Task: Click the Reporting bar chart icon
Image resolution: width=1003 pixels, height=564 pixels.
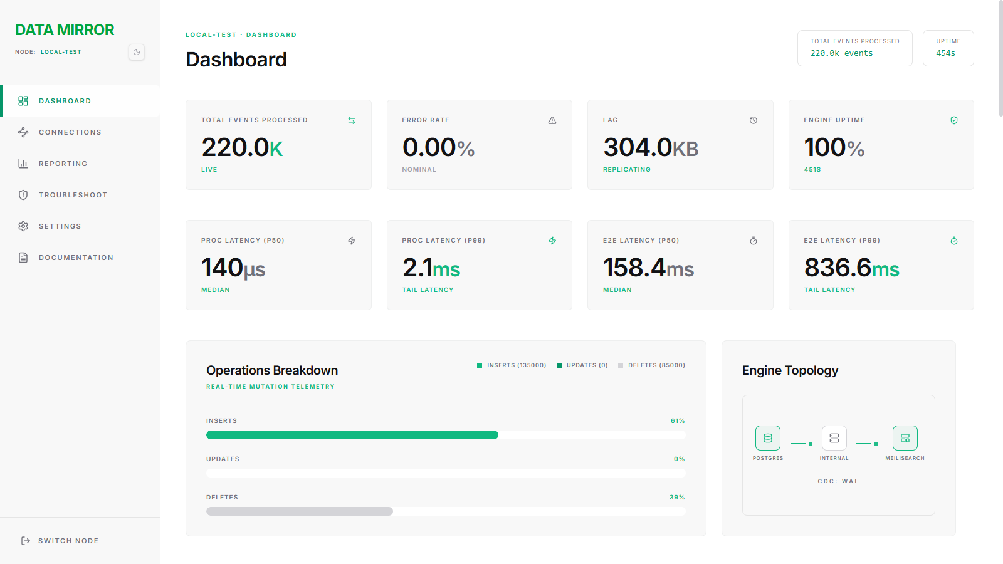Action: (23, 164)
